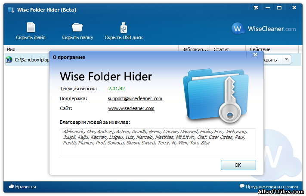Screen dimensions: 306x196
Task: Expand the action dropdown arrow in list row
Action: point(286,59)
